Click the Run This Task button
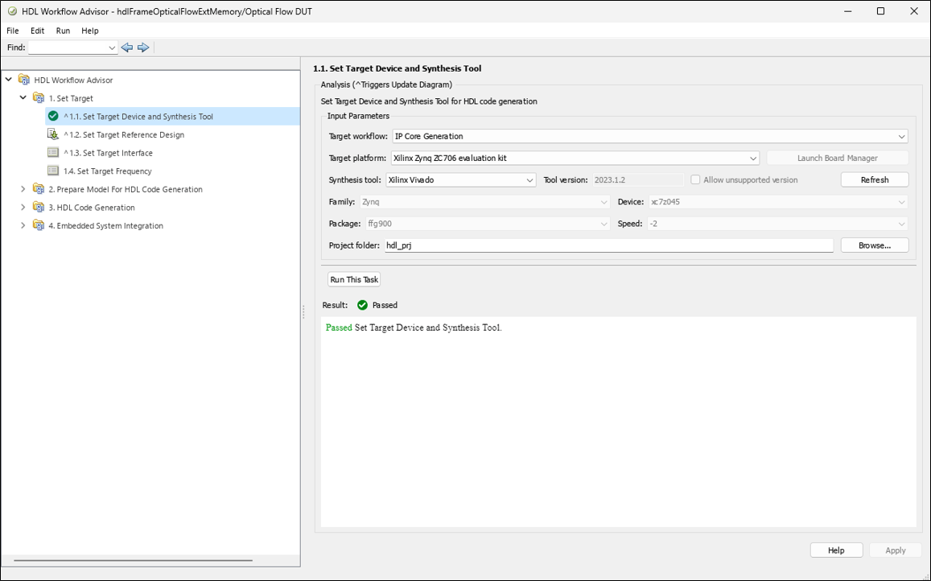931x581 pixels. [354, 279]
